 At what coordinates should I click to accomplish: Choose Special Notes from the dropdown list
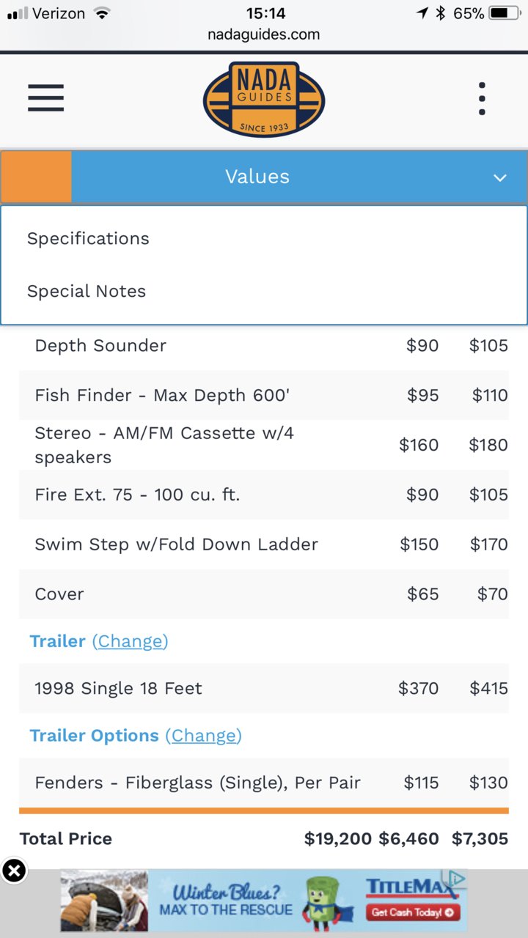point(87,292)
